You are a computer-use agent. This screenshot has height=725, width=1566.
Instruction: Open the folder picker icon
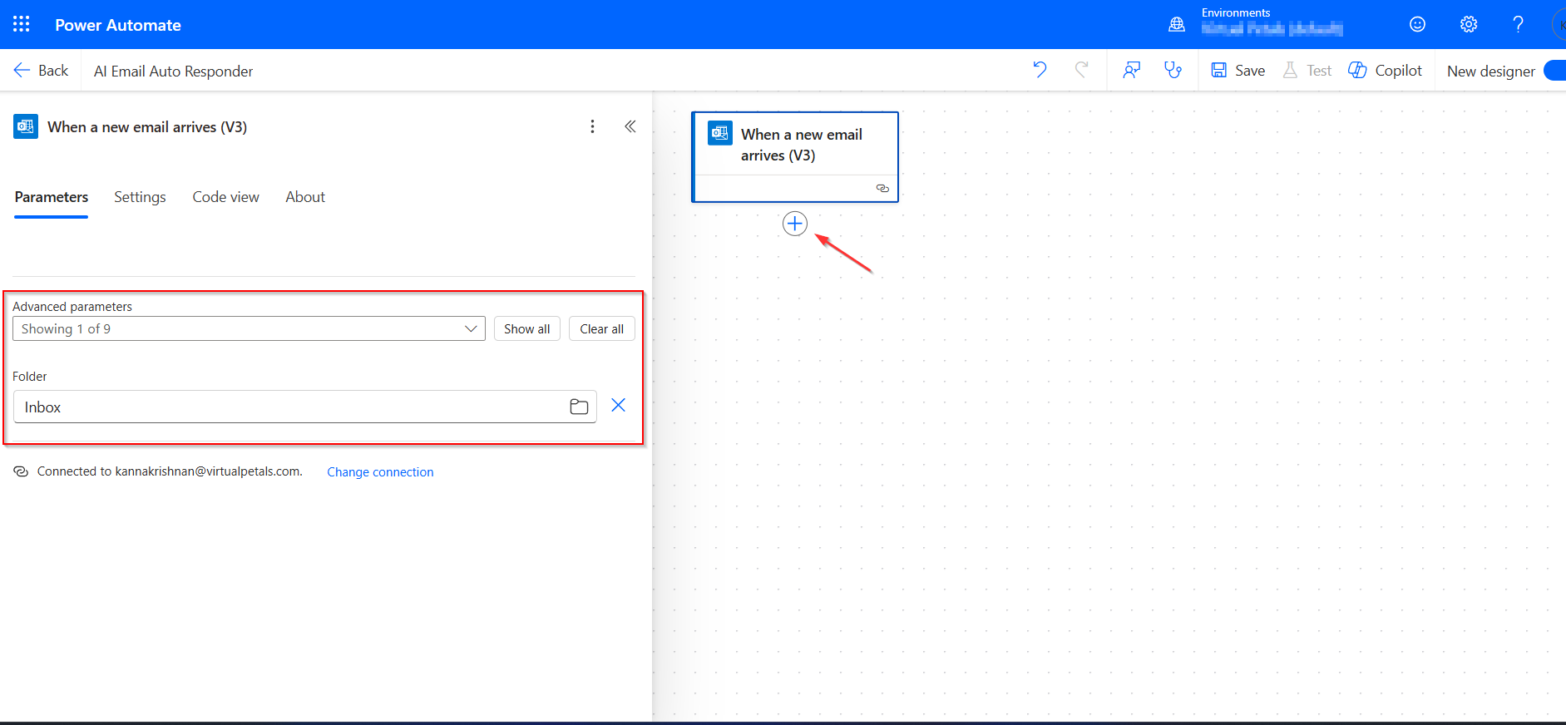[579, 407]
